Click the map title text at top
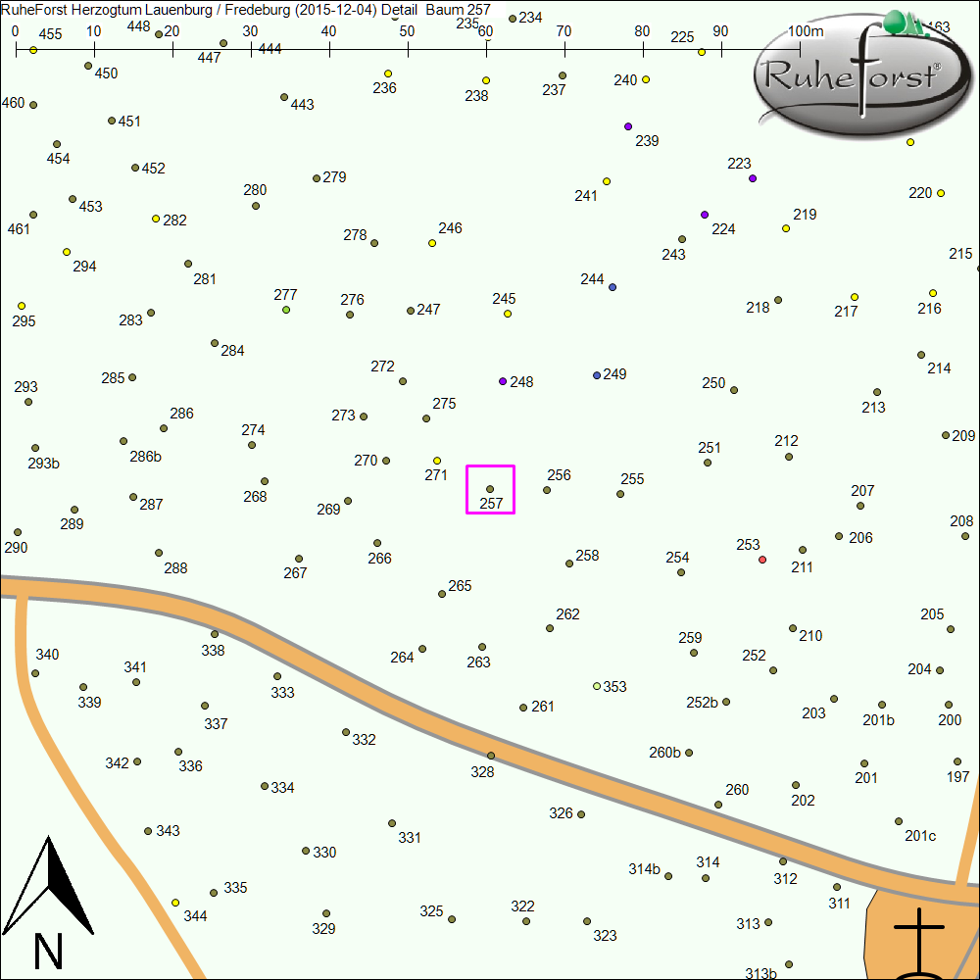Image resolution: width=980 pixels, height=980 pixels. pyautogui.click(x=245, y=8)
